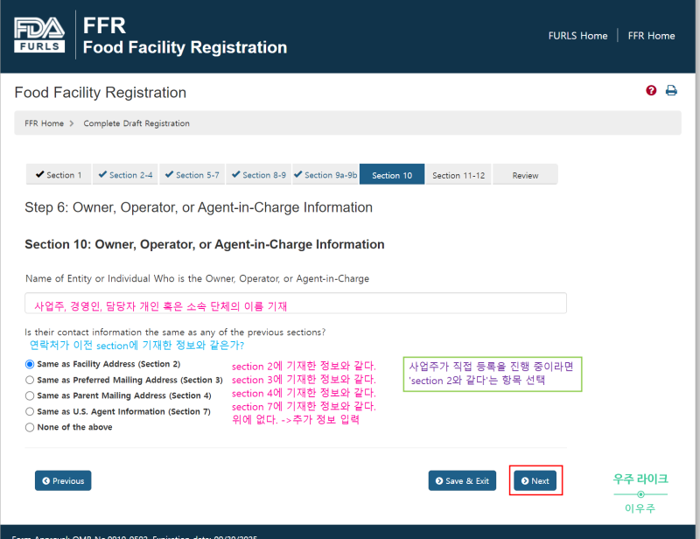Click the Next button
The width and height of the screenshot is (700, 539).
535,480
